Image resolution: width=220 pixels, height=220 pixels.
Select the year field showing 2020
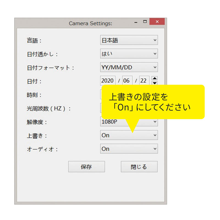tap(108, 81)
